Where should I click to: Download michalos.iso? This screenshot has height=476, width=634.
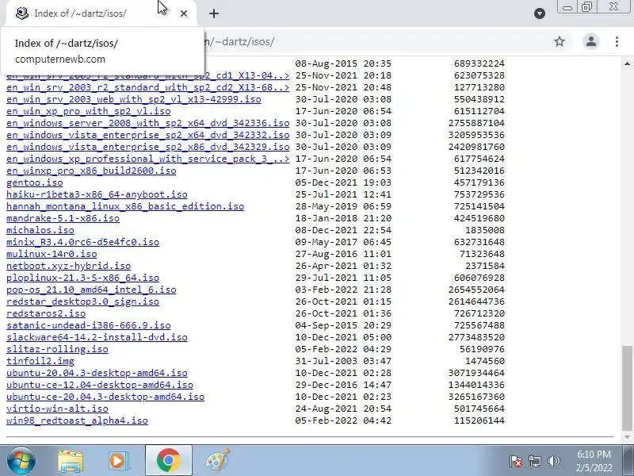click(40, 230)
